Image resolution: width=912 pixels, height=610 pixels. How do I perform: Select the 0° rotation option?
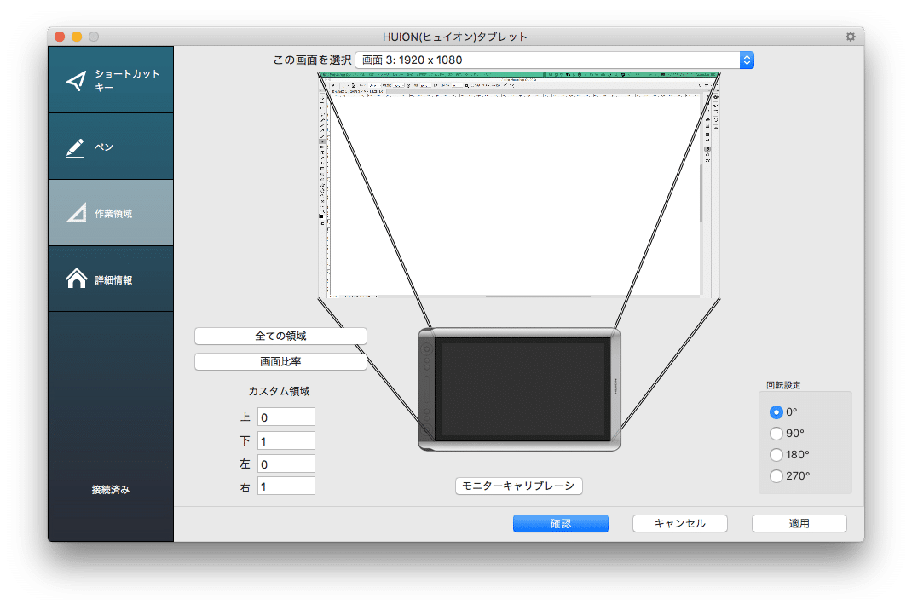pyautogui.click(x=776, y=411)
